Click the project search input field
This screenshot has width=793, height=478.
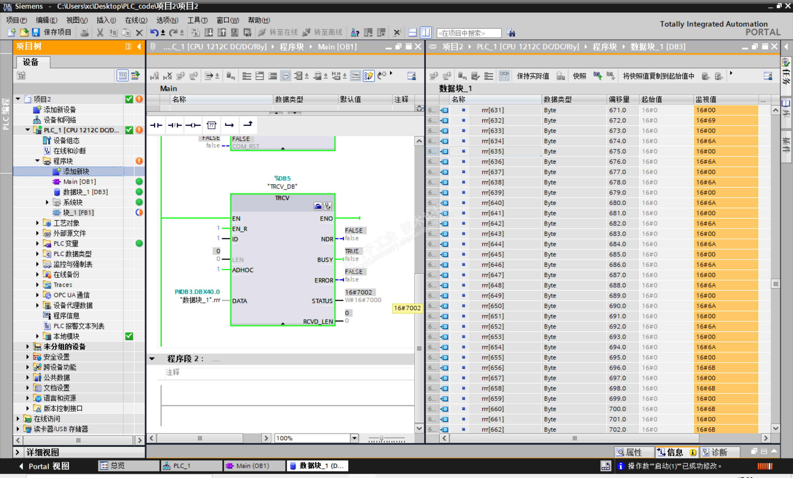click(x=469, y=33)
